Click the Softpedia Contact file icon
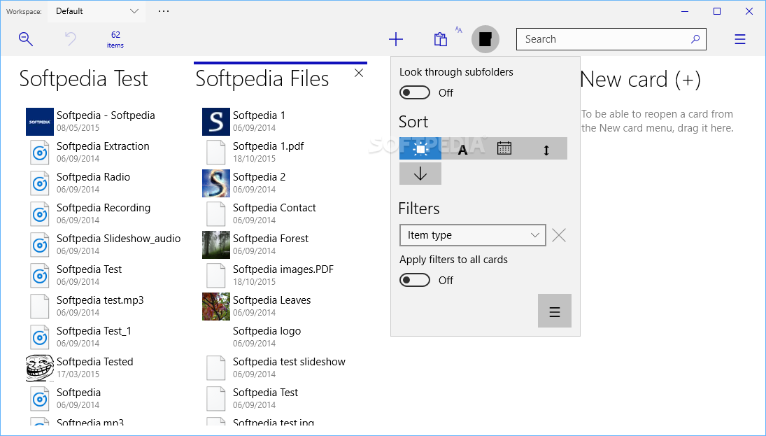This screenshot has height=436, width=766. point(216,213)
